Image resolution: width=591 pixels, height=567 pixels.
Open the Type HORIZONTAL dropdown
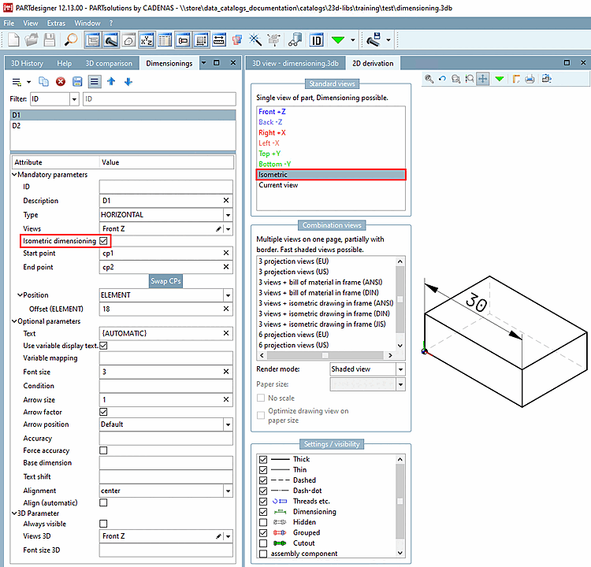[228, 215]
